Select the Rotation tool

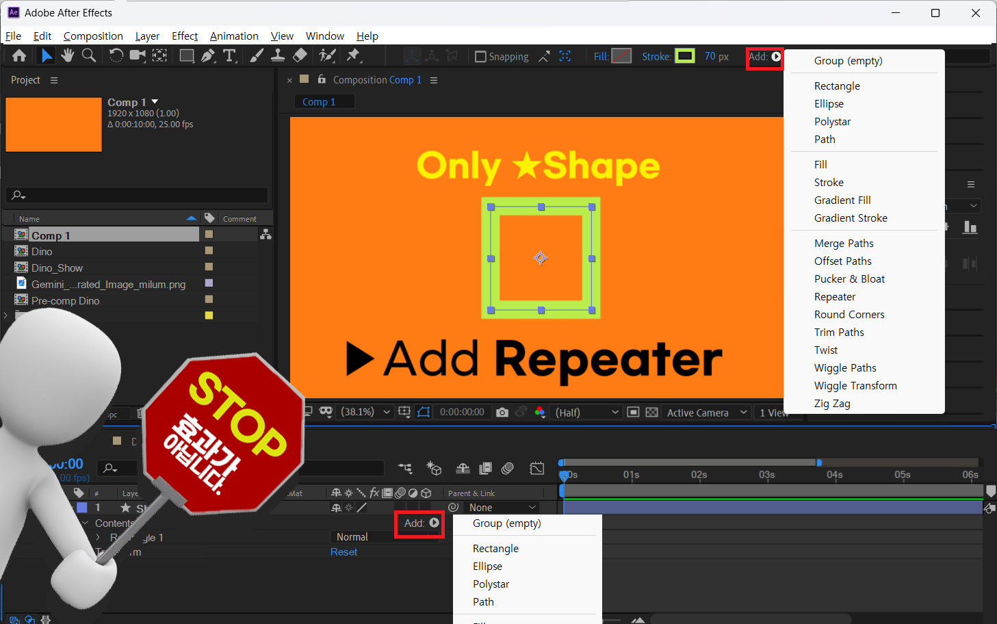click(116, 56)
